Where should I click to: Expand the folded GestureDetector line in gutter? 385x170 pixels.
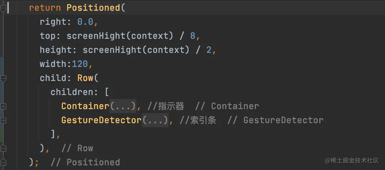coord(3,120)
